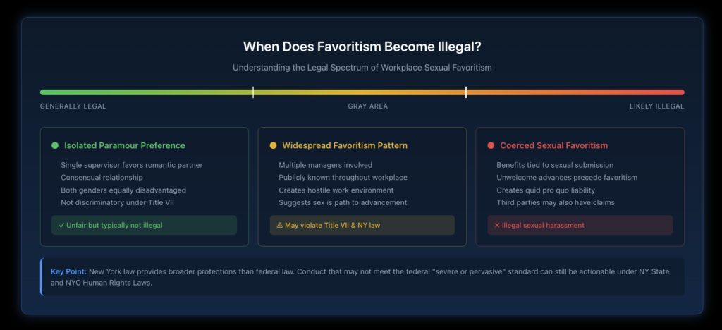Click the GRAY AREA spectrum label
This screenshot has width=722, height=330.
367,107
